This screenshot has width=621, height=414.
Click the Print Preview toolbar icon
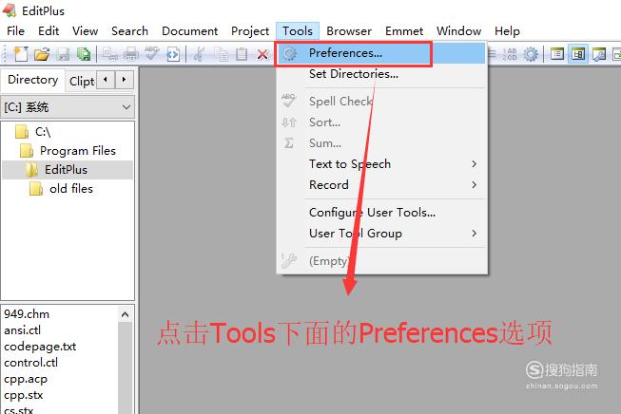click(x=110, y=54)
